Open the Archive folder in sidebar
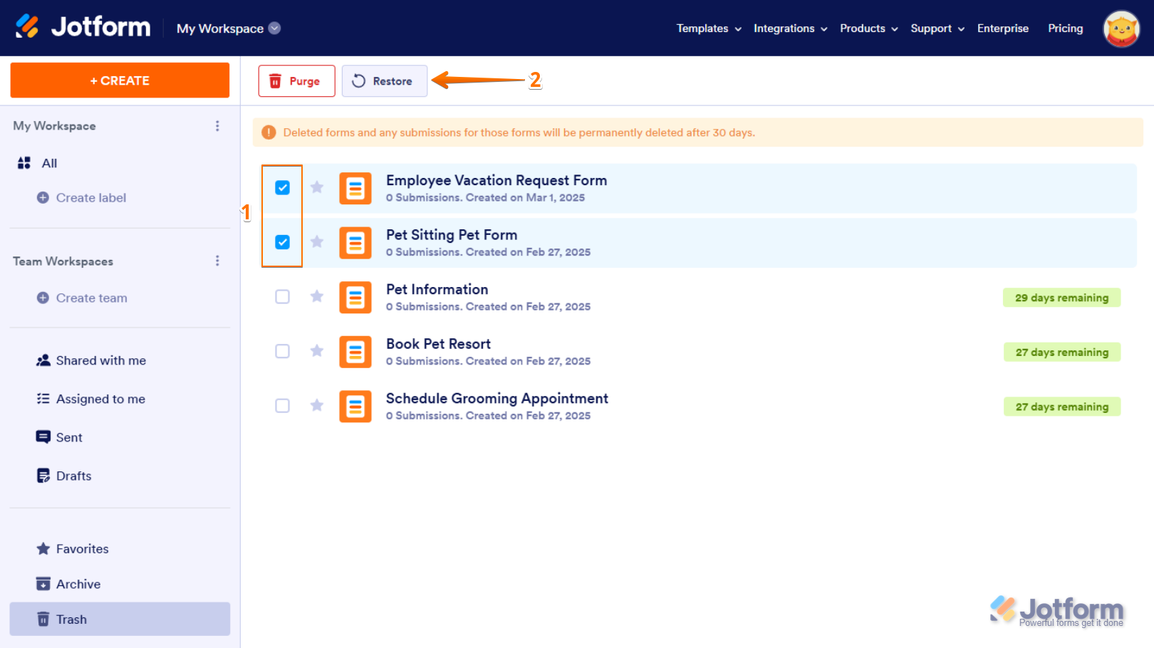 78,584
